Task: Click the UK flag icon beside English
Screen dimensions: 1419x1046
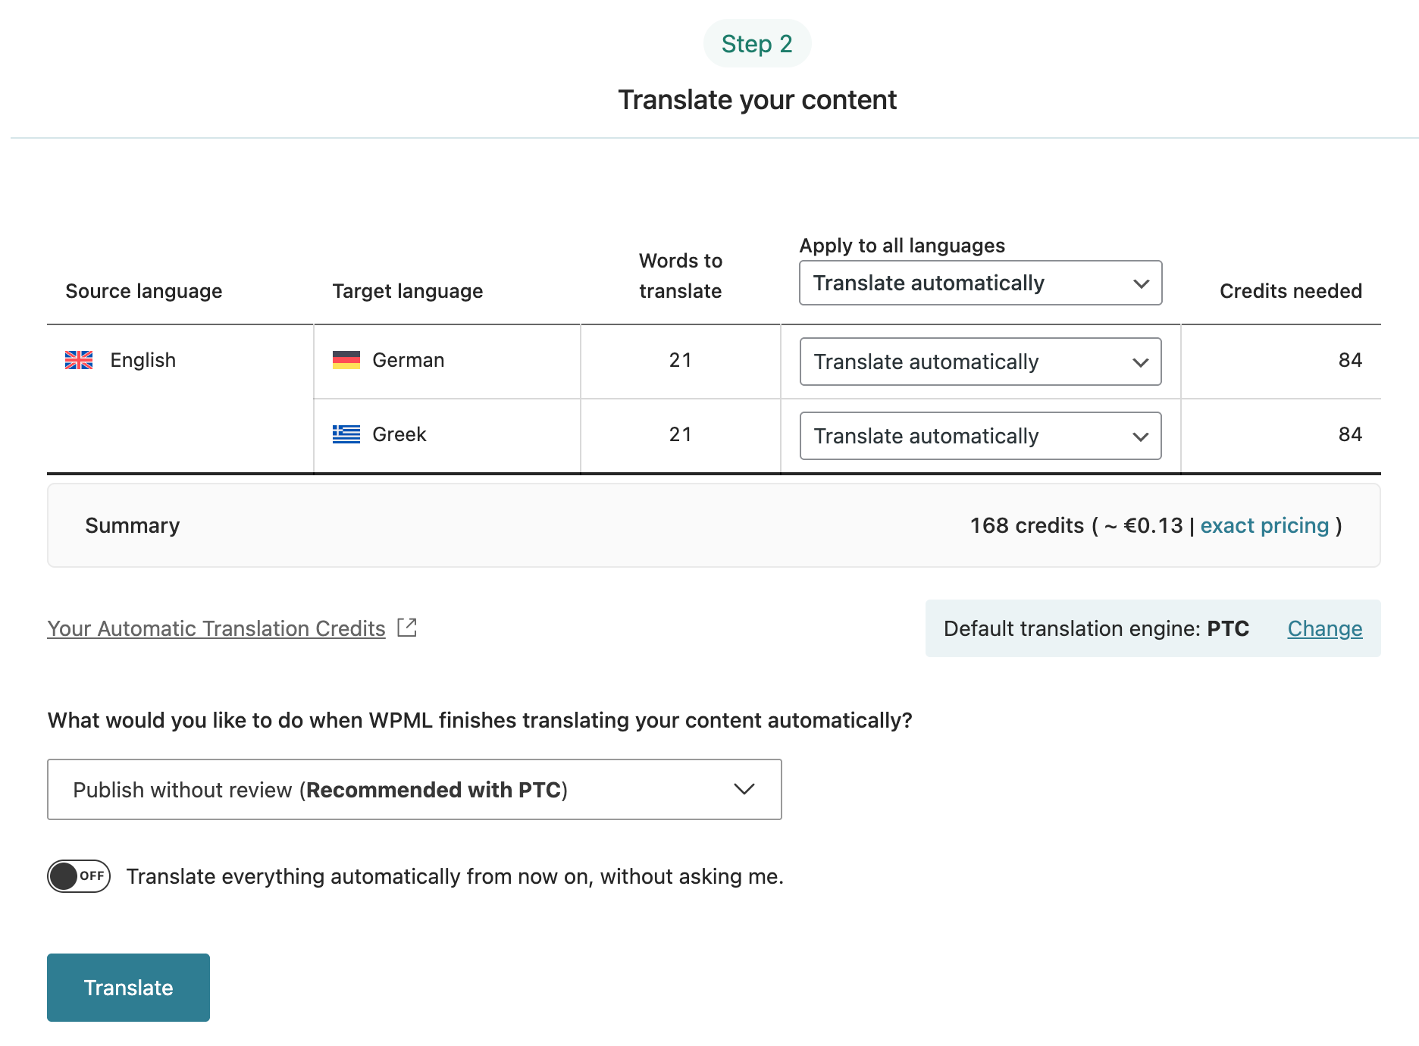Action: 79,360
